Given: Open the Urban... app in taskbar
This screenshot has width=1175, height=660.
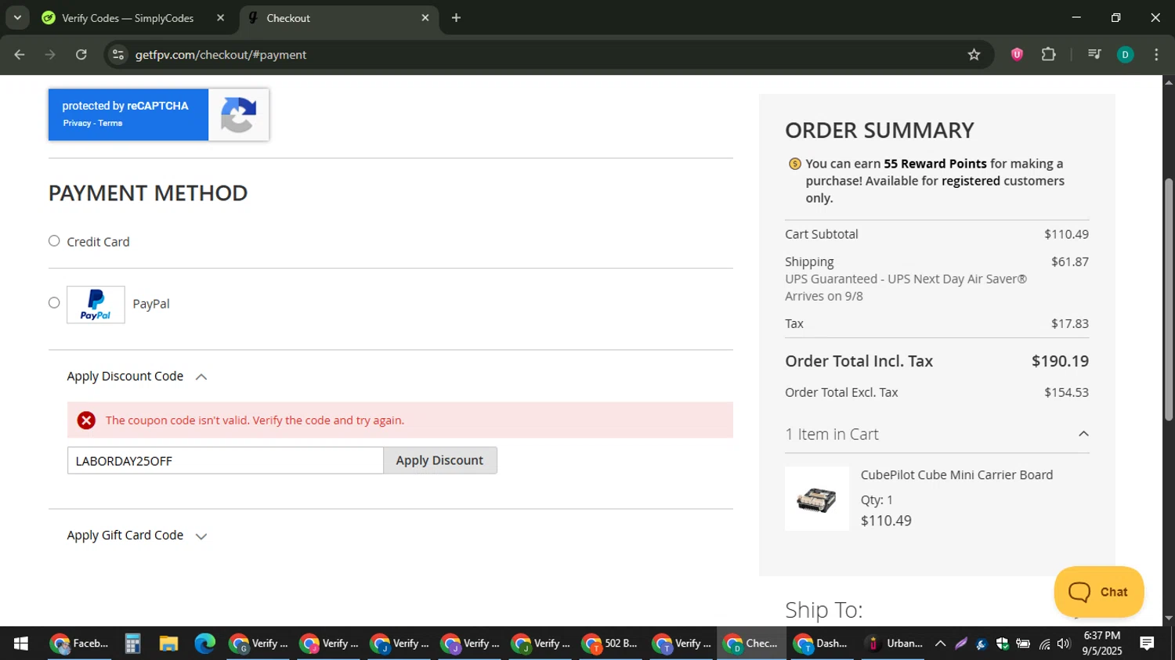Looking at the screenshot, I should [x=894, y=644].
